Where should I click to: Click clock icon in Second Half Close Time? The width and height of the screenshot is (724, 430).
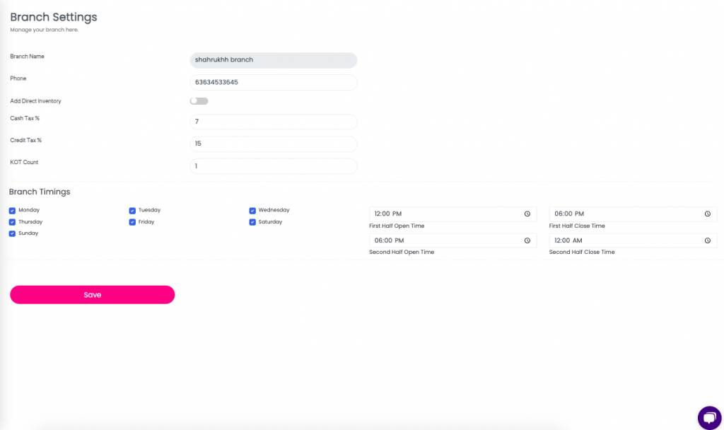pyautogui.click(x=707, y=240)
